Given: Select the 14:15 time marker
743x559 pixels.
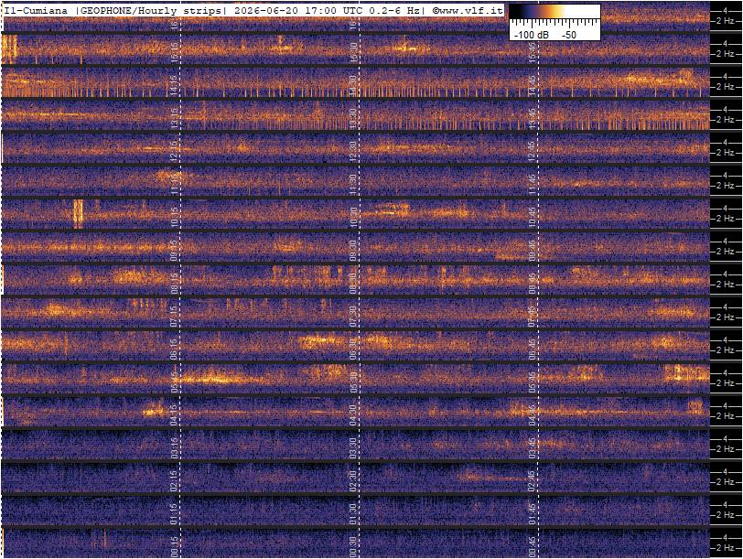Looking at the screenshot, I should pos(174,86).
